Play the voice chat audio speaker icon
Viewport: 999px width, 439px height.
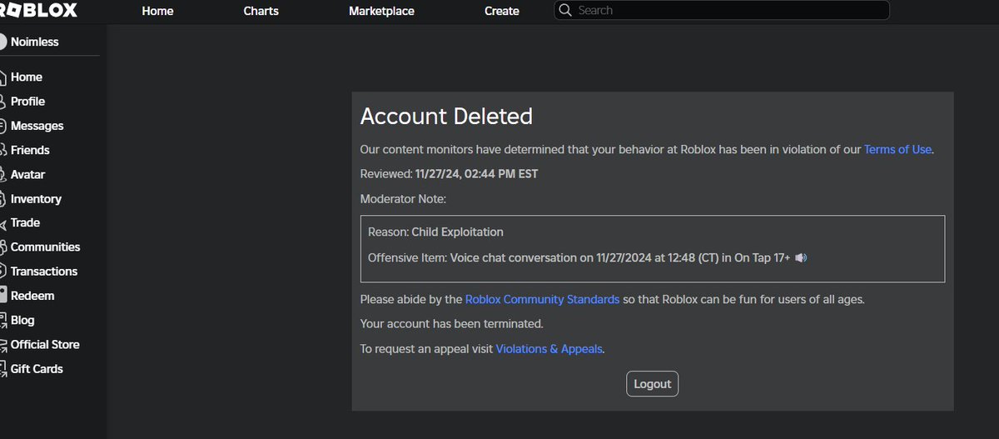(801, 257)
